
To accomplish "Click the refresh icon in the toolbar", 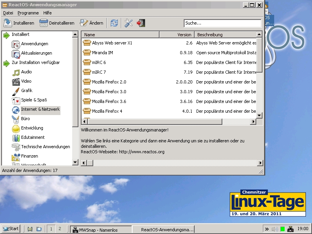I will pyautogui.click(x=114, y=23).
